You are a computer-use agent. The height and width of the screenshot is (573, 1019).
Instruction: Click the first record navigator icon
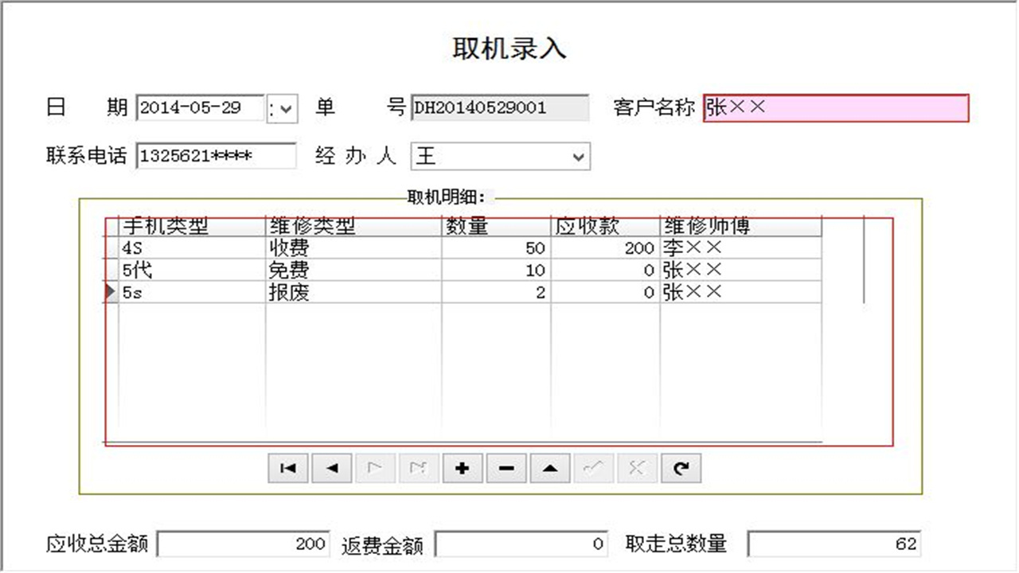point(288,469)
